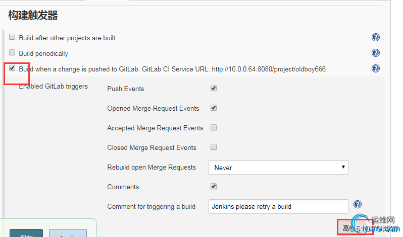Check the Closed Merge Request Events box
Screen dimensions: 403x237
click(214, 147)
